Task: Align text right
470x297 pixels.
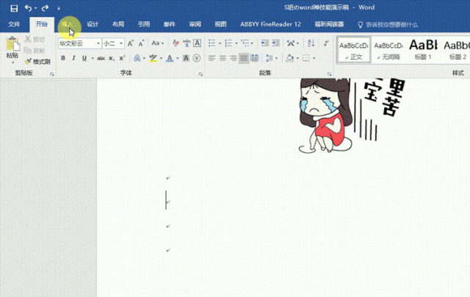Action: (234, 58)
